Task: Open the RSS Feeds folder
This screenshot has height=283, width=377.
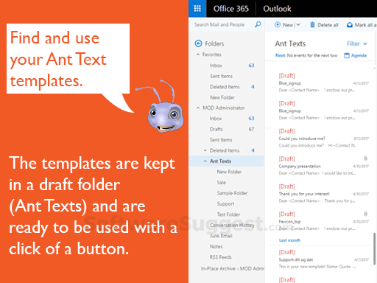Action: (221, 257)
